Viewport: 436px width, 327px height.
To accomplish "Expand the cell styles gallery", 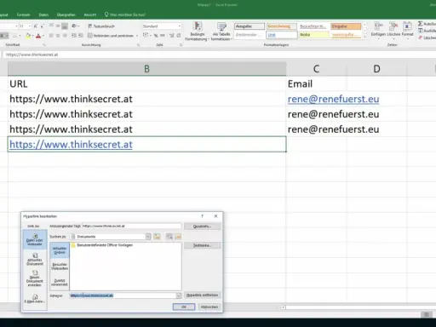I will tap(364, 37).
